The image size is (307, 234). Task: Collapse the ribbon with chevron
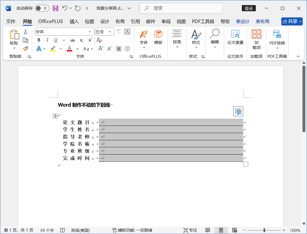pos(298,56)
